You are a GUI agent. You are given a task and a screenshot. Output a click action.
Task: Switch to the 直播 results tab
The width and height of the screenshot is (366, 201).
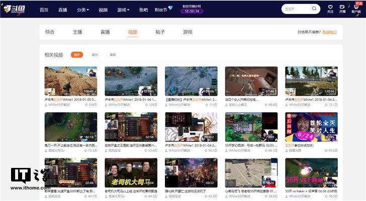coord(105,32)
